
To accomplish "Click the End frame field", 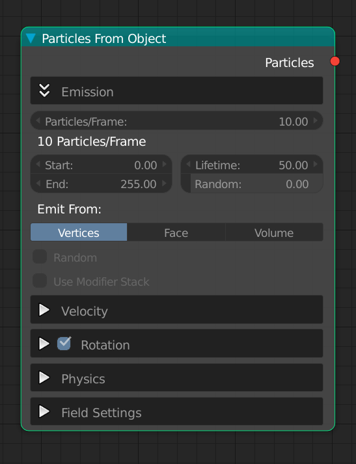I will click(x=102, y=184).
